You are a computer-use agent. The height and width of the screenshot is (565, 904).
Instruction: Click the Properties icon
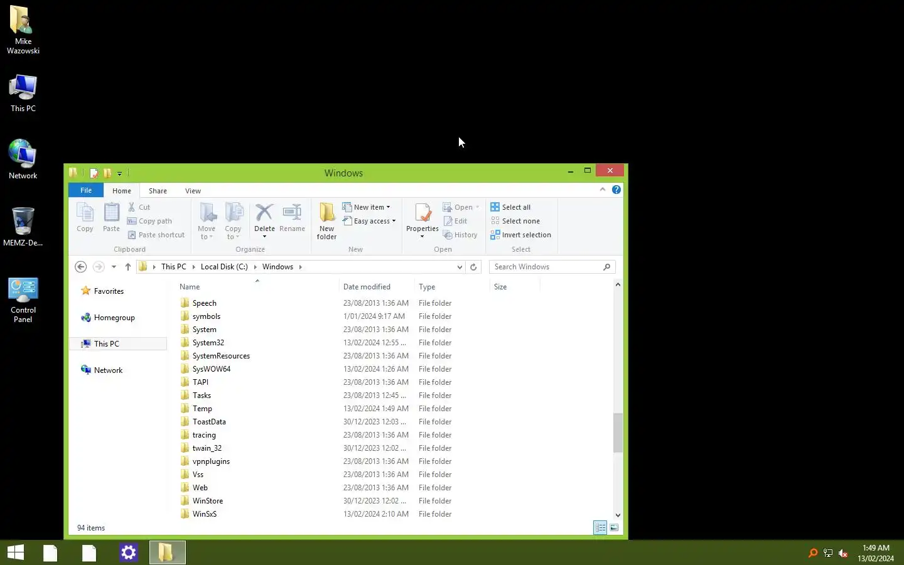click(422, 213)
